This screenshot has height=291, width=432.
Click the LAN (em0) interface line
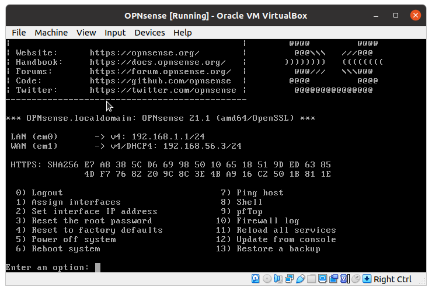coord(108,136)
